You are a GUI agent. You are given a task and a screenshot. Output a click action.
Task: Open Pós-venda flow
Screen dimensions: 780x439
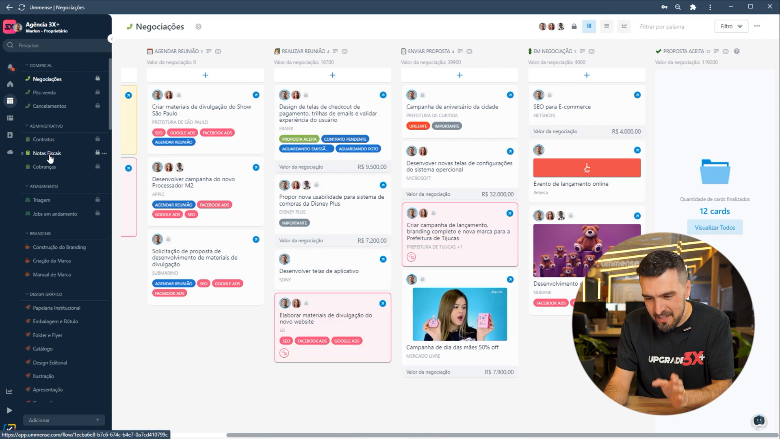coord(44,92)
